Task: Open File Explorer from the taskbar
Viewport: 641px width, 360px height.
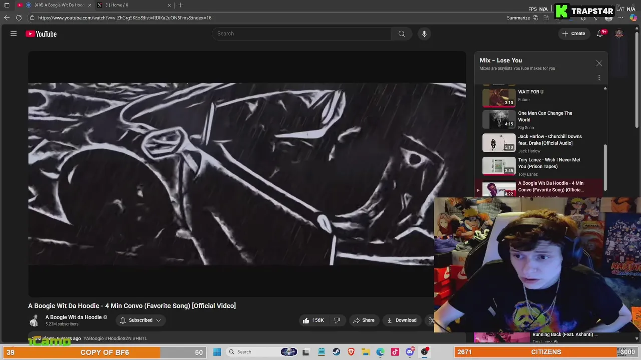Action: (366, 352)
